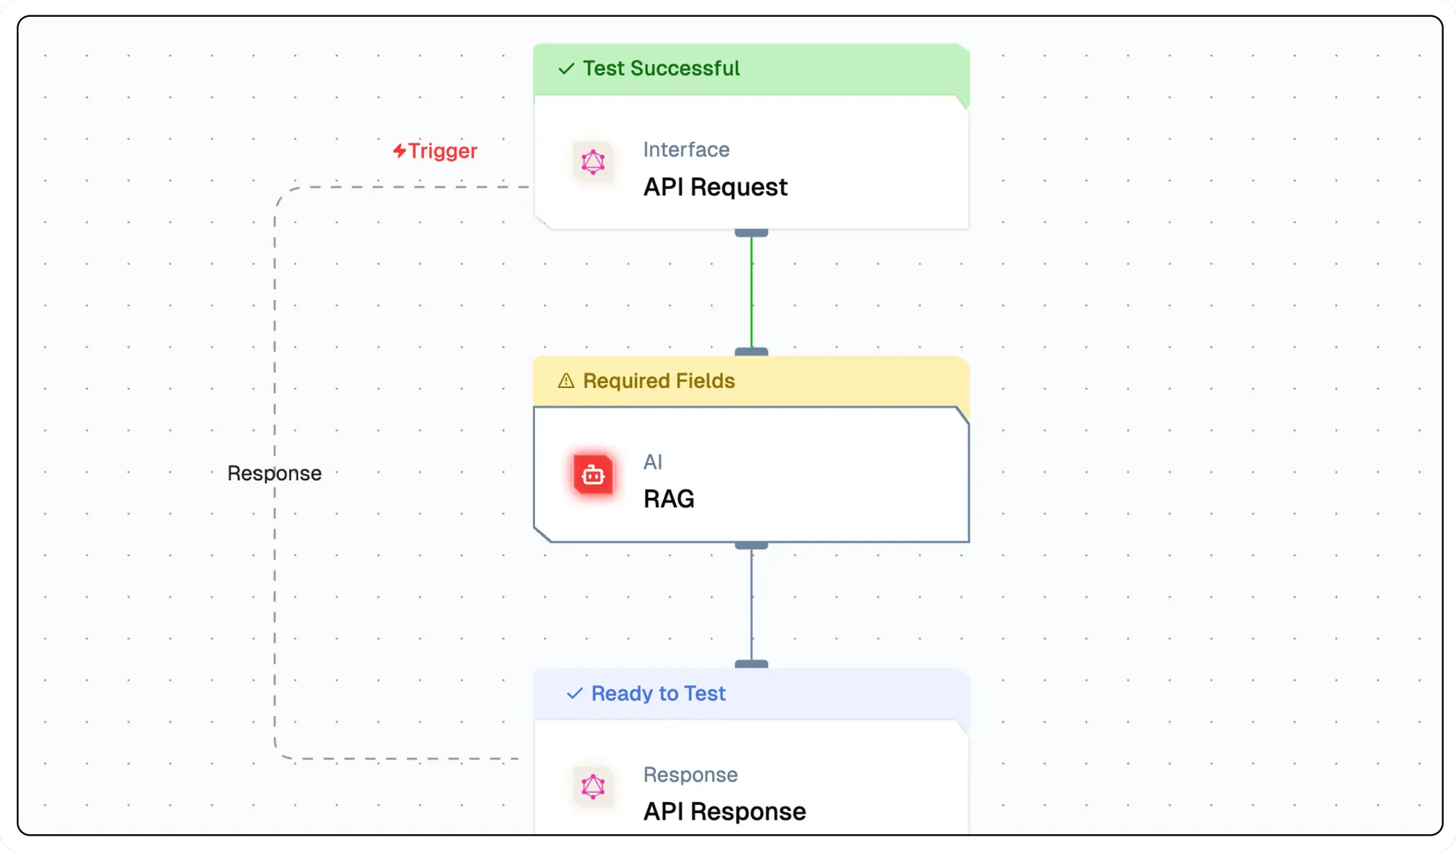Click the red Trigger label

[443, 151]
